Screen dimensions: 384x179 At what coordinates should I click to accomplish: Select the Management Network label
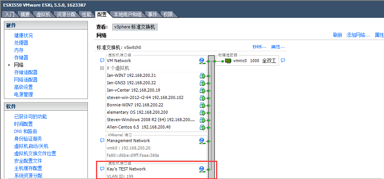[x=128, y=141]
